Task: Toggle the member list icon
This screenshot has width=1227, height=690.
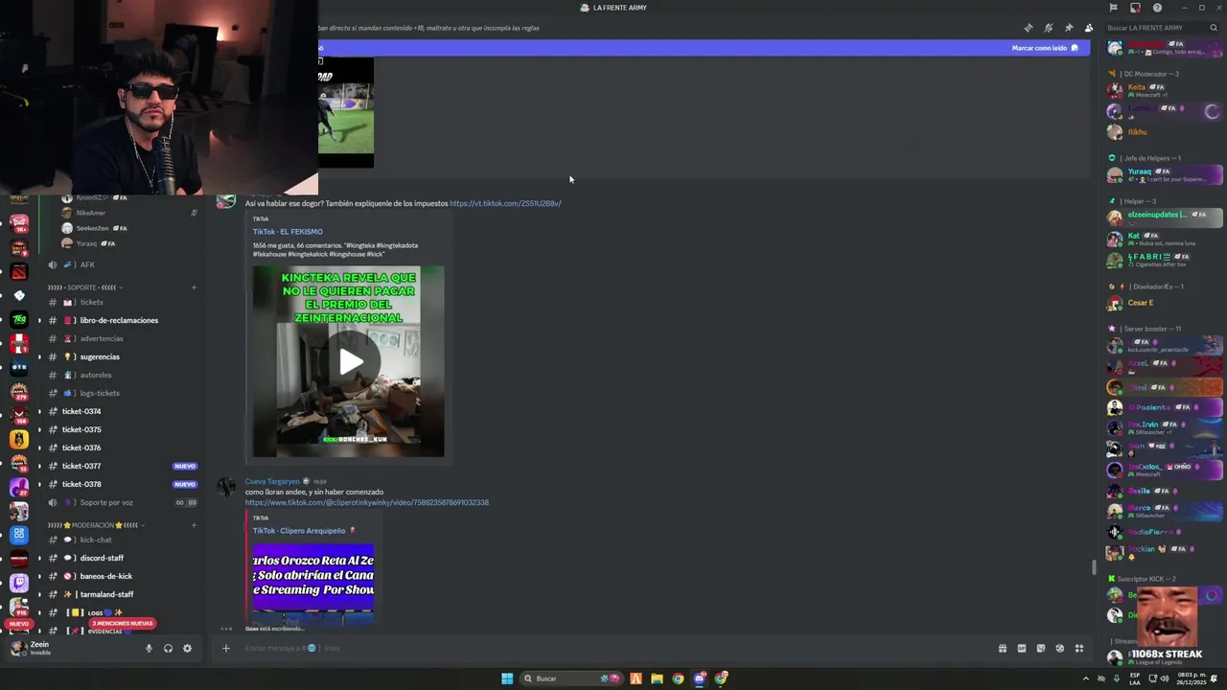Action: [x=1089, y=28]
